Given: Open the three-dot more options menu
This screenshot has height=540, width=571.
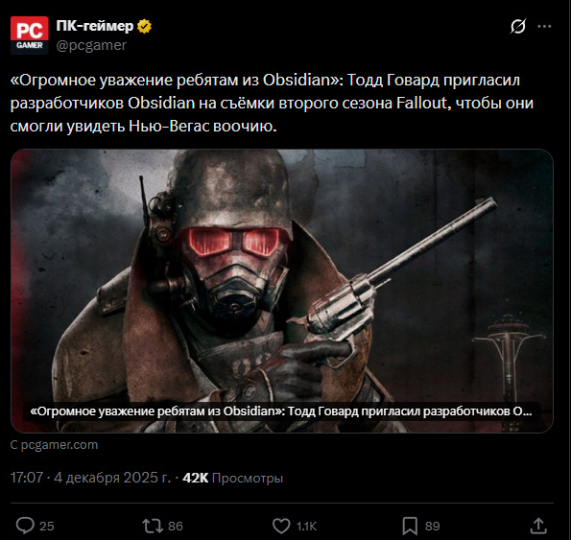Looking at the screenshot, I should click(x=544, y=26).
